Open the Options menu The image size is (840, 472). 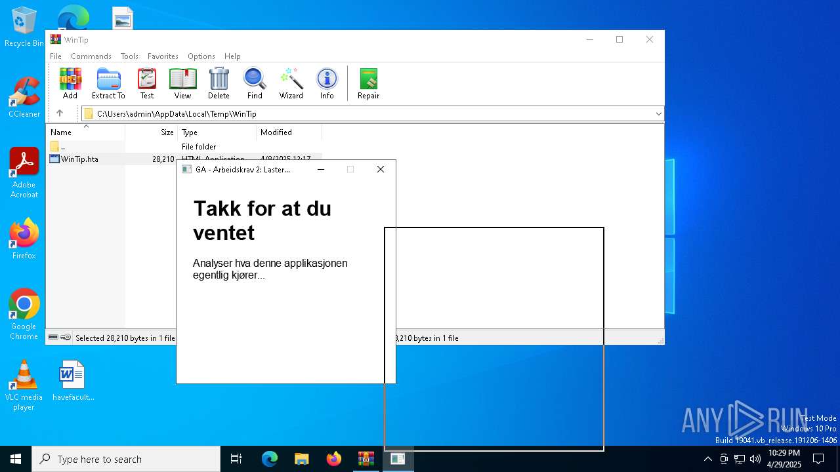[x=201, y=56]
